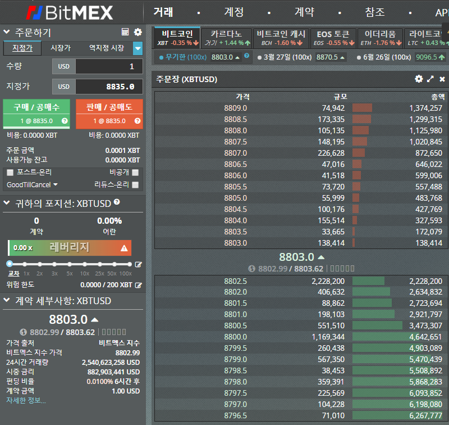Click the quantity (수량) input field

109,66
